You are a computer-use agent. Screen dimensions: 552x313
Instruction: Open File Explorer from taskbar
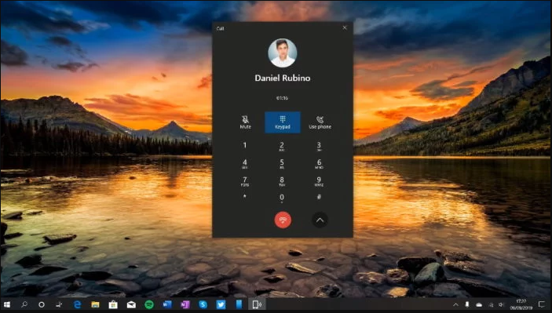tap(95, 304)
